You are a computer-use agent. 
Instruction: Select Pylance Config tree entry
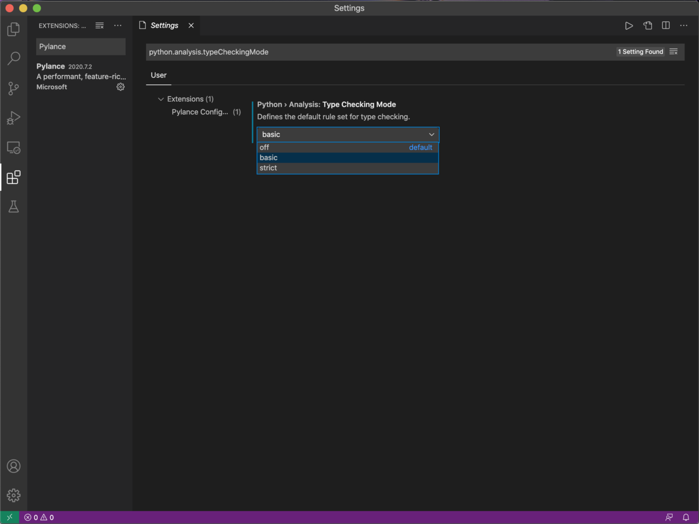pos(200,112)
